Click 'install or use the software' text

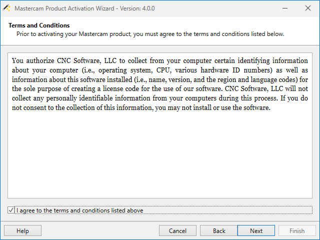(x=228, y=108)
